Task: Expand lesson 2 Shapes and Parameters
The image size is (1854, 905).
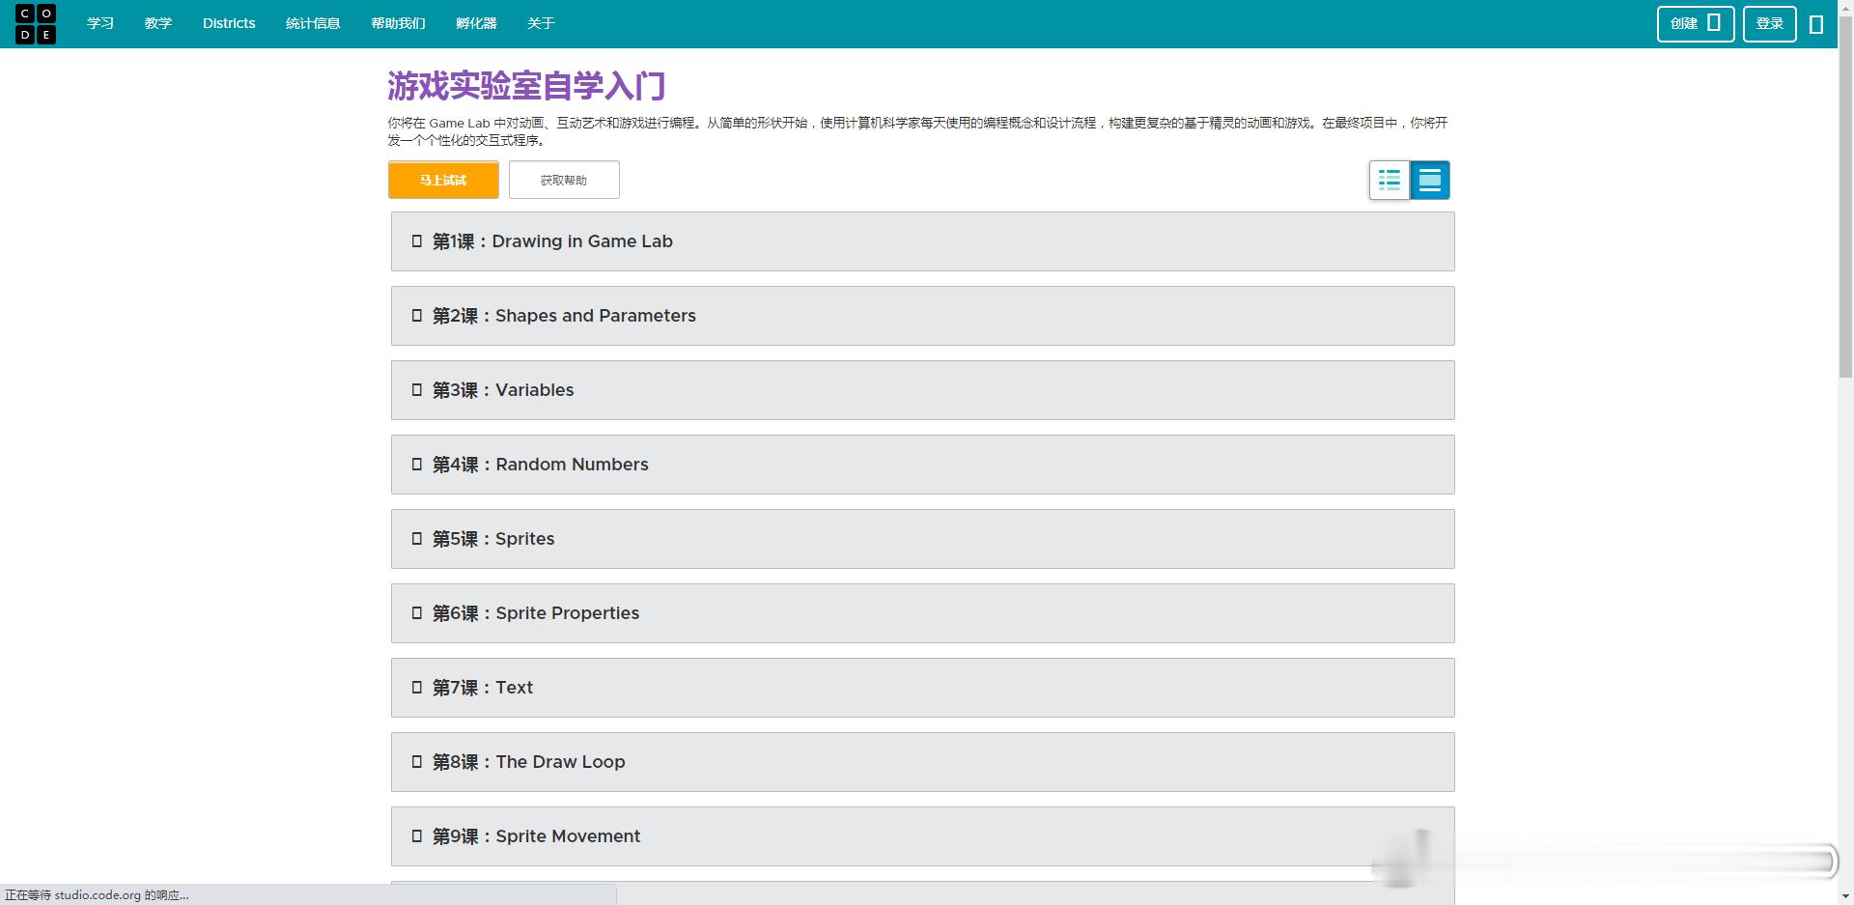Action: 922,316
